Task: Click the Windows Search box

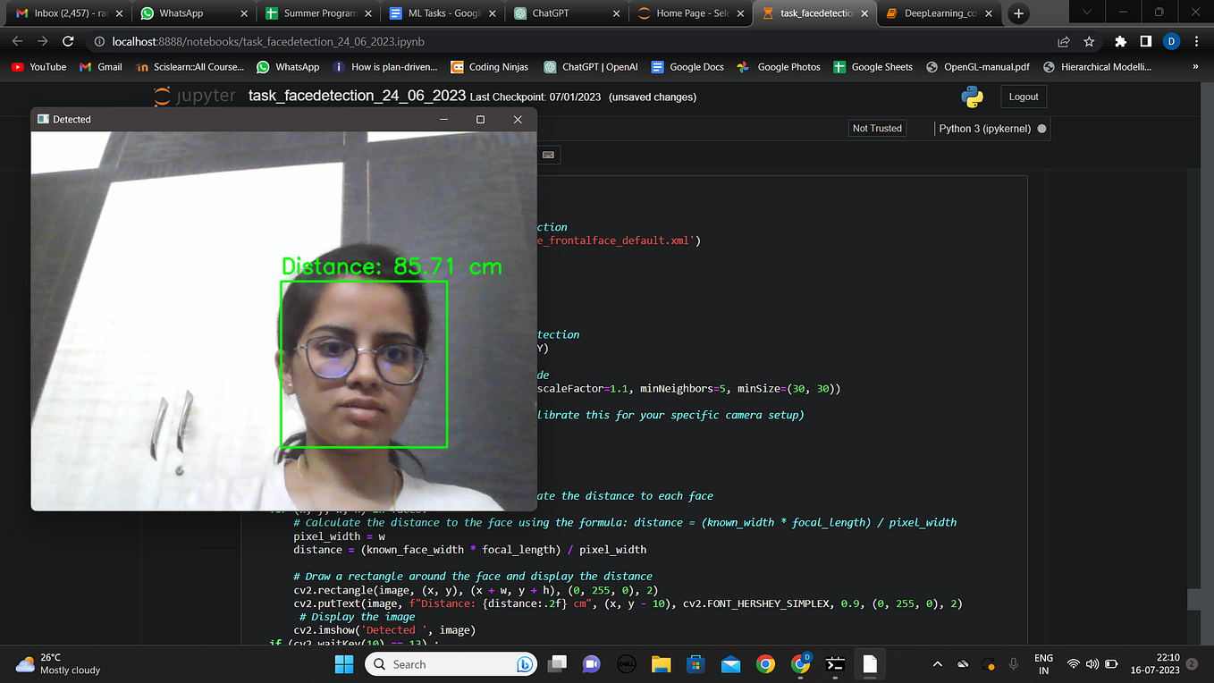Action: (451, 664)
